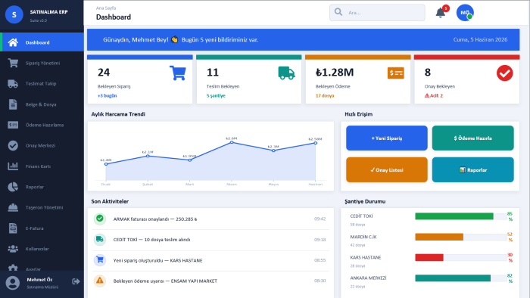Click the +3 bugün link
The width and height of the screenshot is (530, 298).
click(108, 96)
